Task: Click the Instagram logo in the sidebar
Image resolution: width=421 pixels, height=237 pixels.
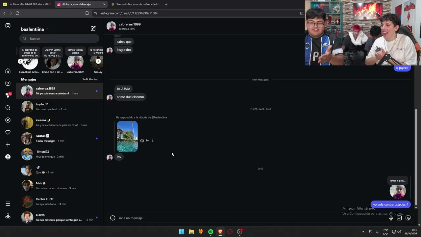Action: 8,26
